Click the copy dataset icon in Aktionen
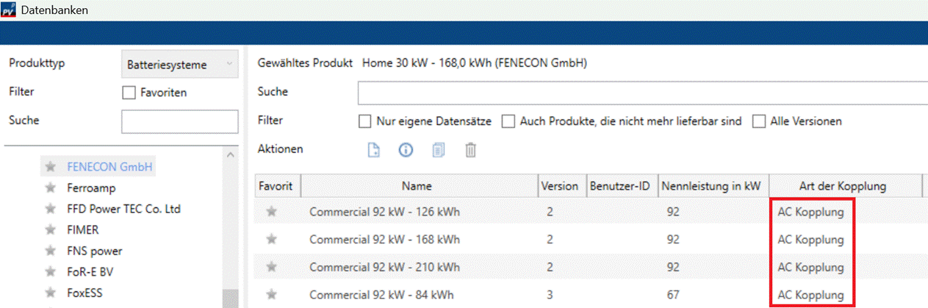The height and width of the screenshot is (308, 928). tap(439, 150)
